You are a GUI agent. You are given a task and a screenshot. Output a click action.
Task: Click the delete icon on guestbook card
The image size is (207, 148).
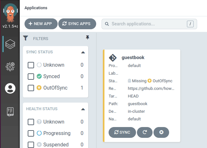(161, 132)
